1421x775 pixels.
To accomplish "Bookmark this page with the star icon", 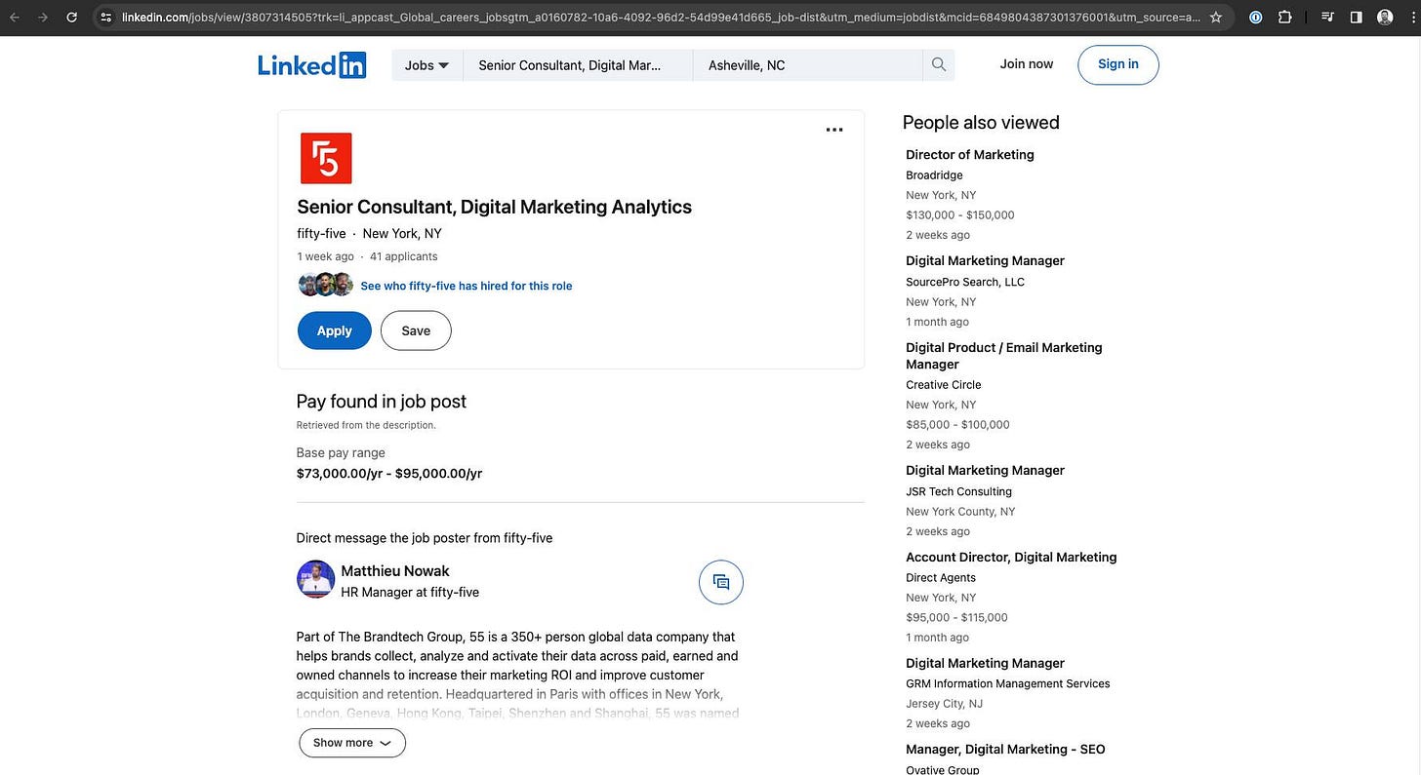I will [1215, 17].
